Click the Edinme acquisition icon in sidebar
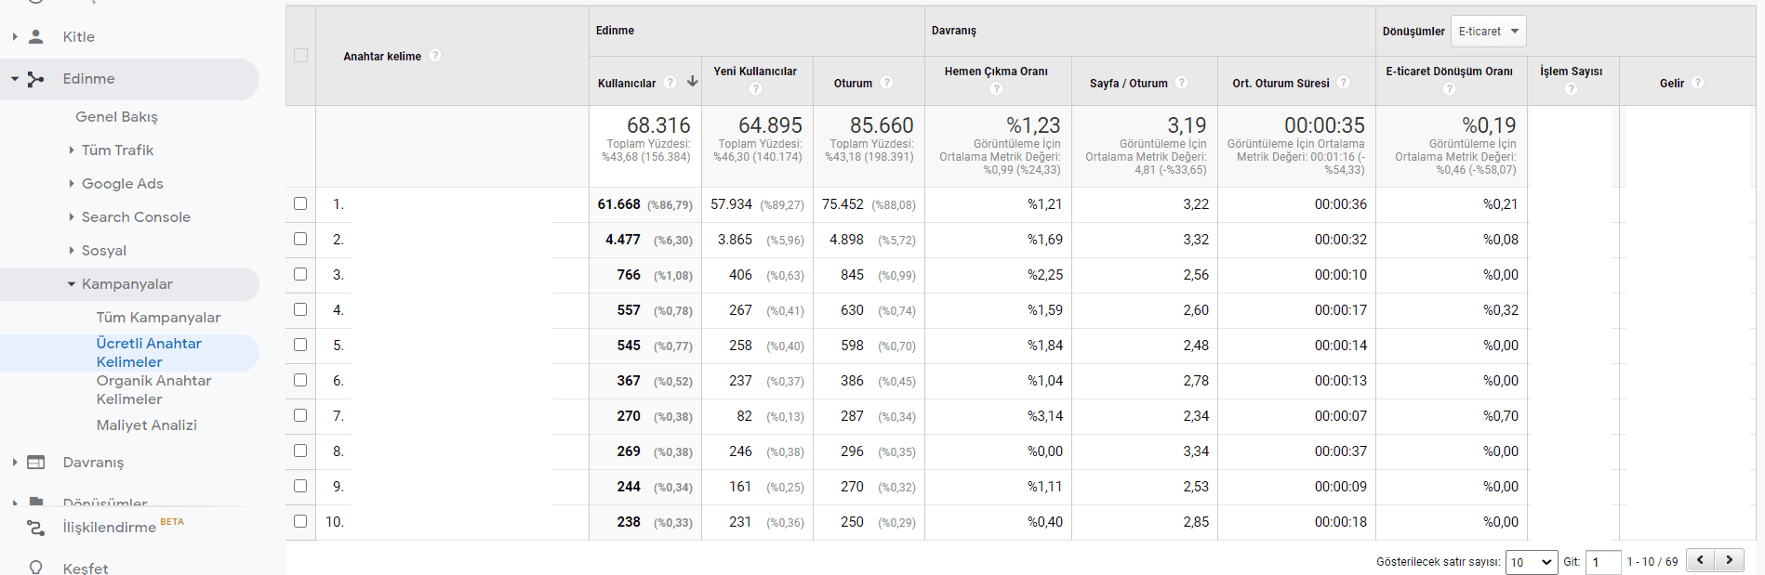Viewport: 1765px width, 575px height. [36, 80]
